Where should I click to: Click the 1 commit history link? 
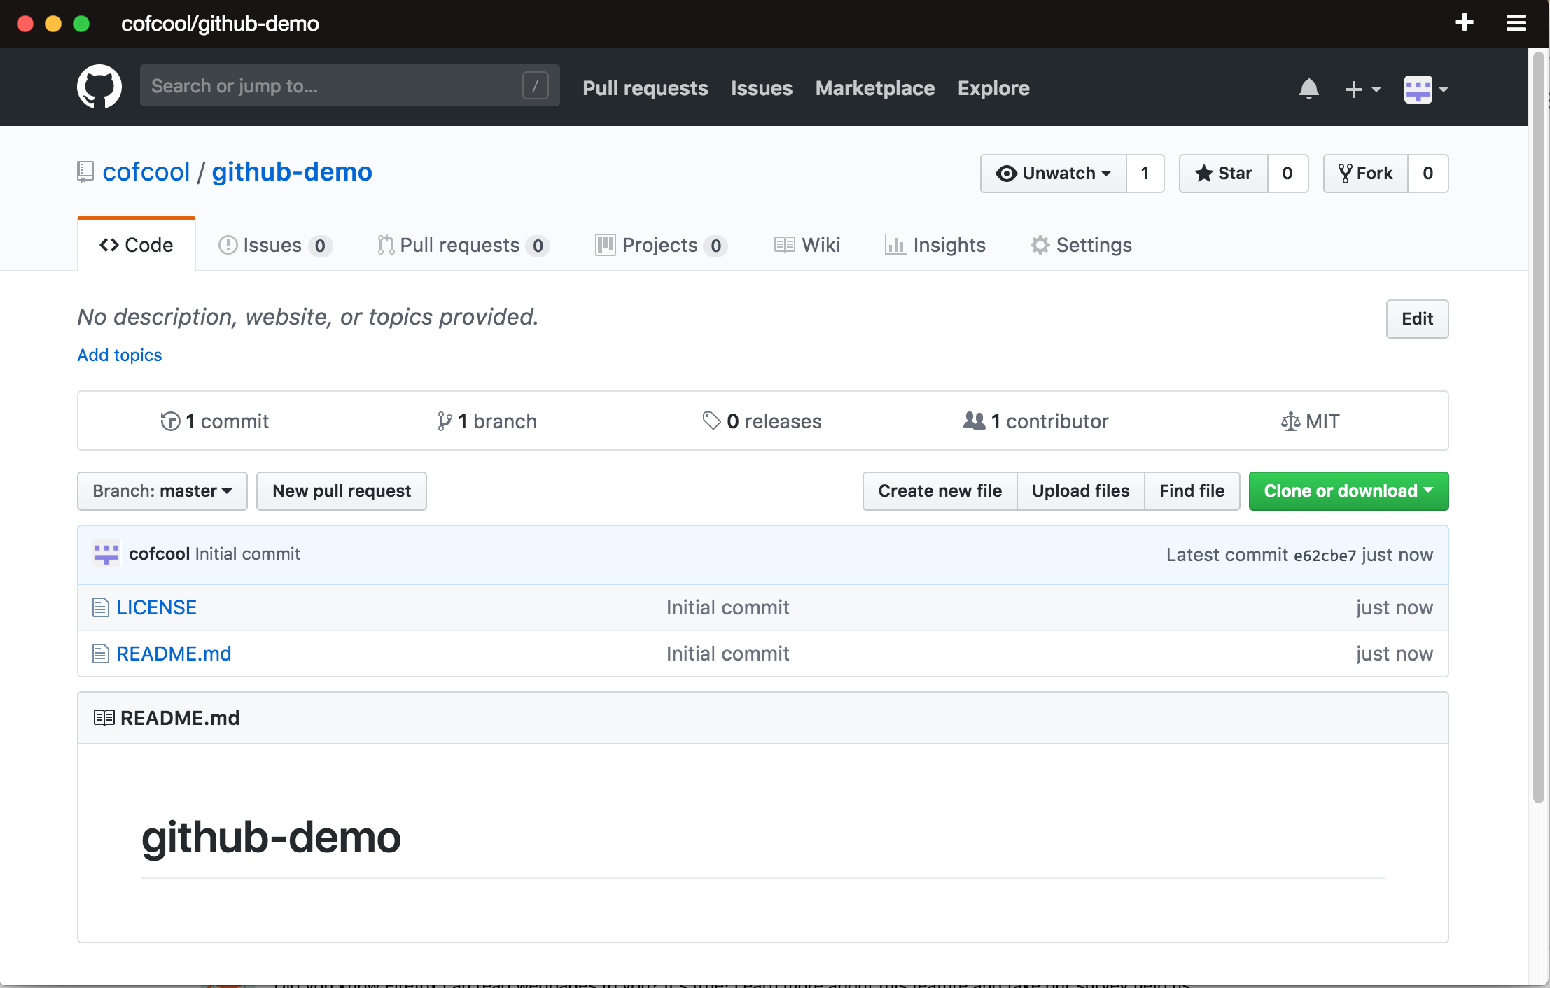point(214,421)
